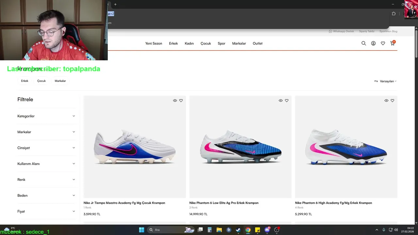Click the 14.999,90 TL price
Image resolution: width=418 pixels, height=235 pixels.
pyautogui.click(x=198, y=214)
